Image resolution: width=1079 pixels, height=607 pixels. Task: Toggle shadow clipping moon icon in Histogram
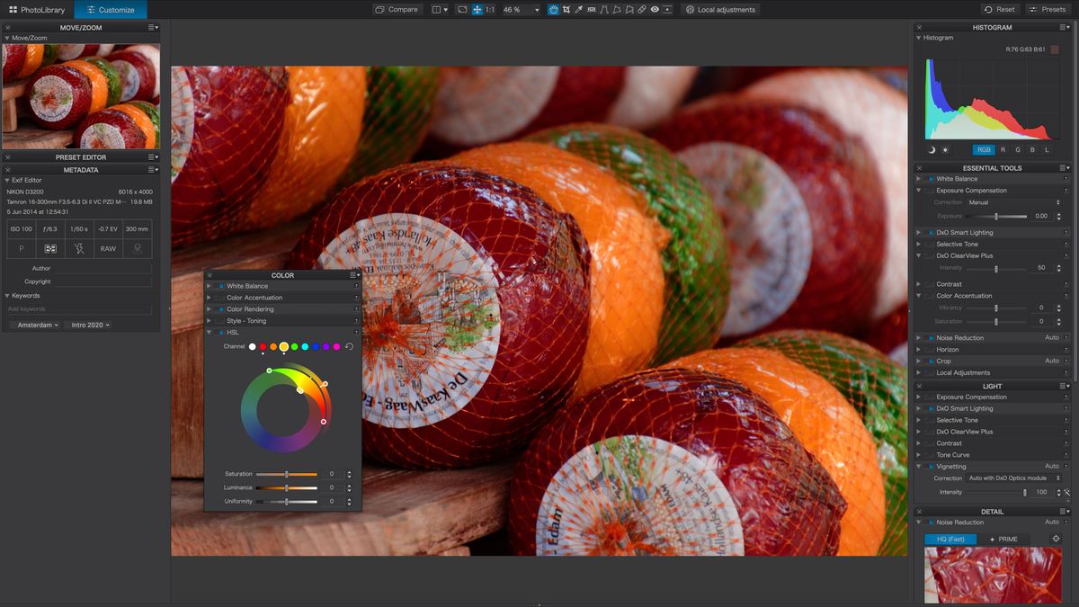[932, 149]
